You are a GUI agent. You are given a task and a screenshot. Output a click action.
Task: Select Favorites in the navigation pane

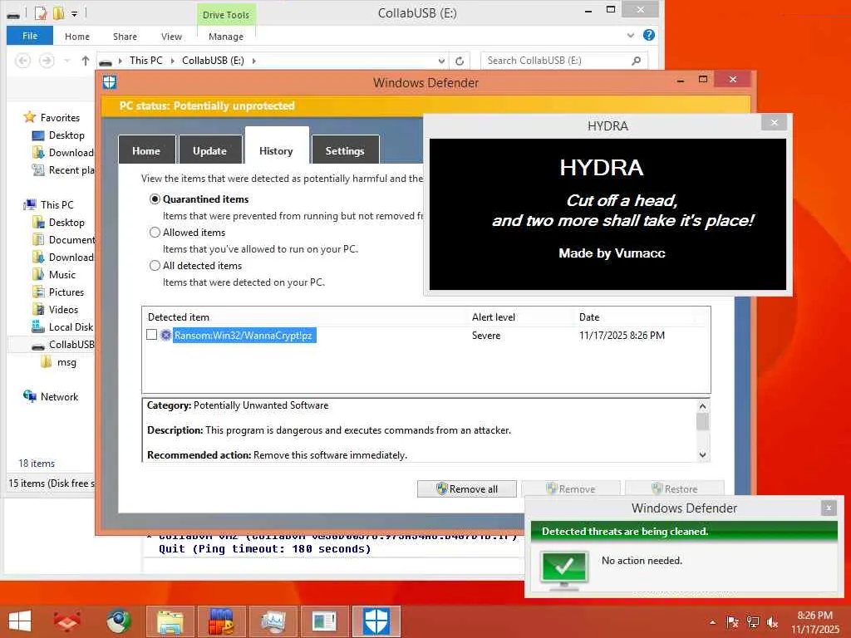60,118
